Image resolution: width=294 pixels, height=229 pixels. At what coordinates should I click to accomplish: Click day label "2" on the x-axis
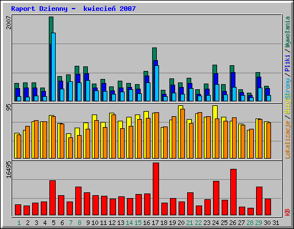tap(28, 223)
